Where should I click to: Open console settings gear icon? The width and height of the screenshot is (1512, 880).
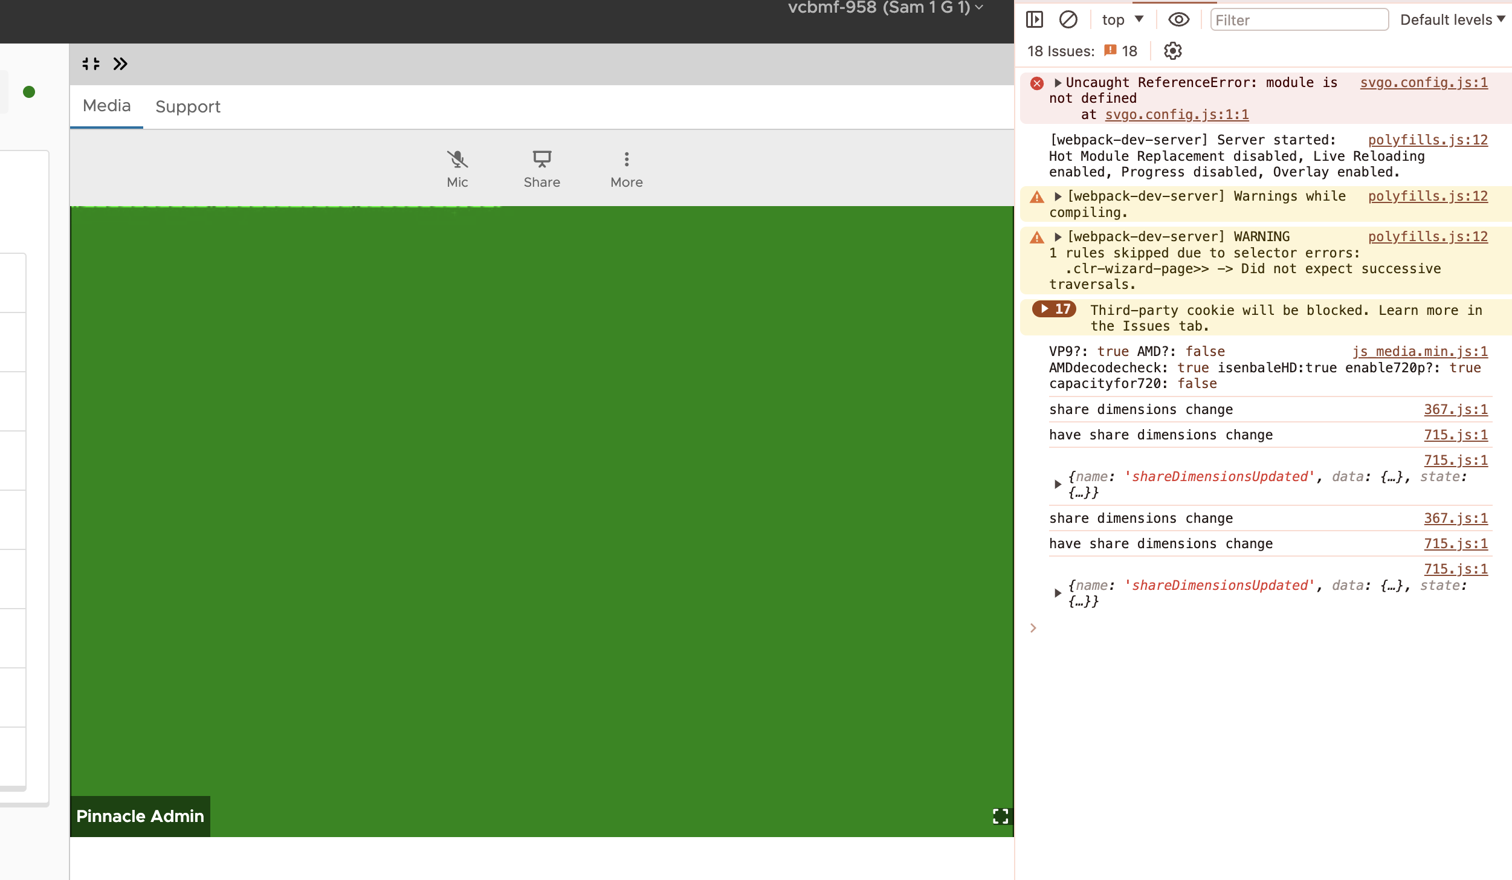click(1172, 51)
